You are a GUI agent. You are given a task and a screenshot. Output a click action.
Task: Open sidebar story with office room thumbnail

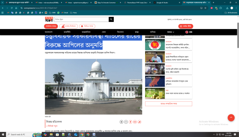tap(169, 69)
